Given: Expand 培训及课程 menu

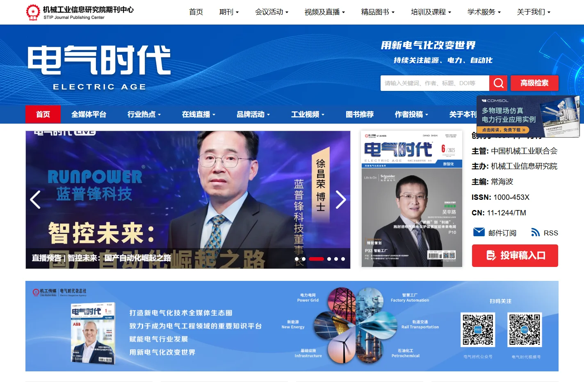Looking at the screenshot, I should (431, 12).
